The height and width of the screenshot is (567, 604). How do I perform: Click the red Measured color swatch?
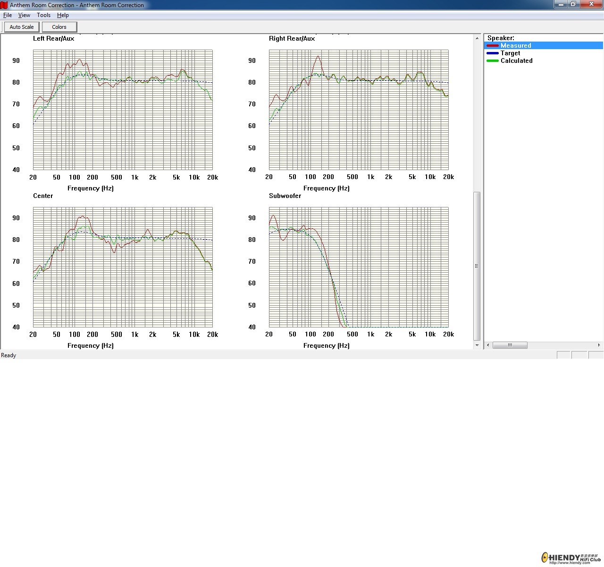[x=493, y=46]
